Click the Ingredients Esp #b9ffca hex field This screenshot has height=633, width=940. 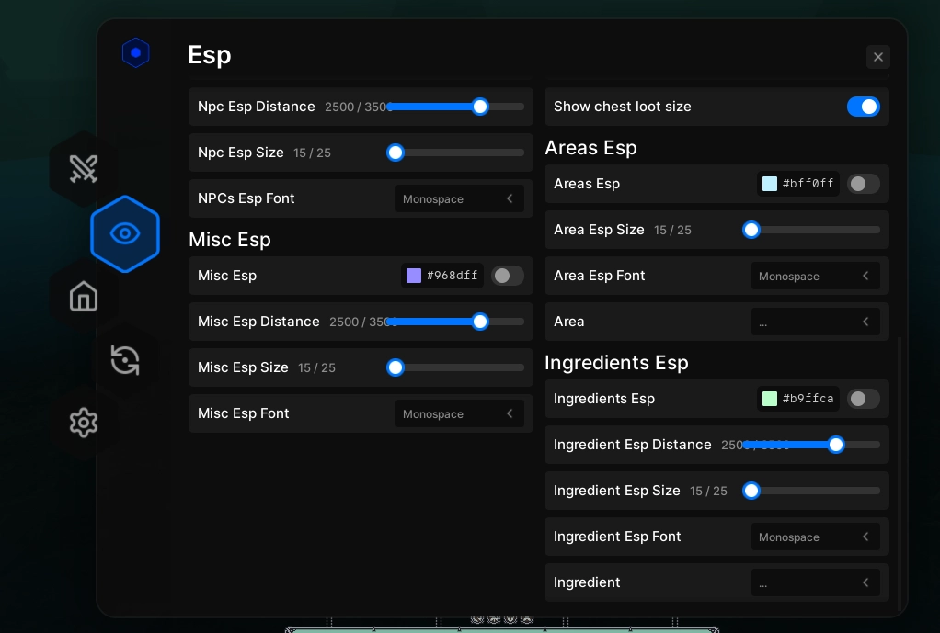[809, 399]
